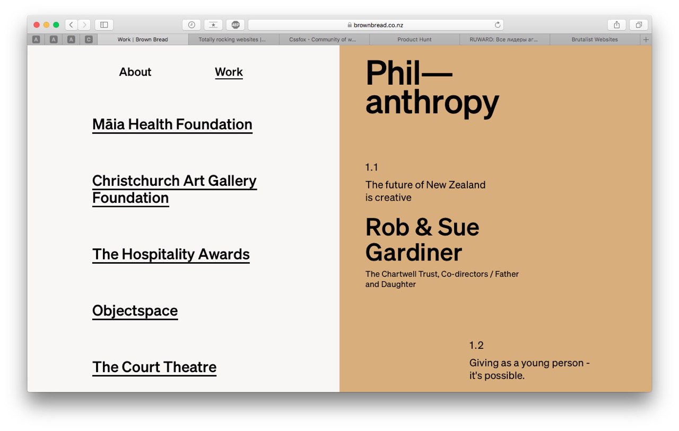The width and height of the screenshot is (679, 431).
Task: Close the Safari window red button
Action: (x=37, y=25)
